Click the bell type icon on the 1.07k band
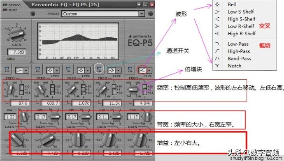Screen dimensions: 284x161 click(81, 70)
